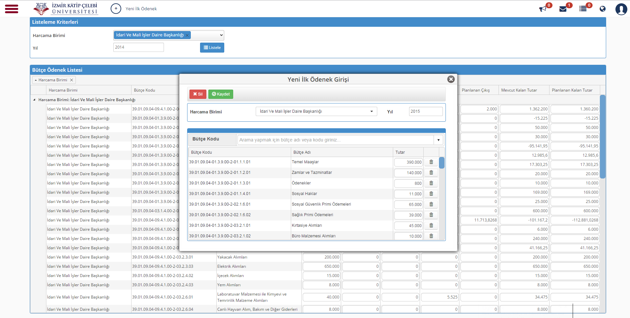Edit the Ödenekler amount 800
This screenshot has height=318, width=630.
click(408, 183)
